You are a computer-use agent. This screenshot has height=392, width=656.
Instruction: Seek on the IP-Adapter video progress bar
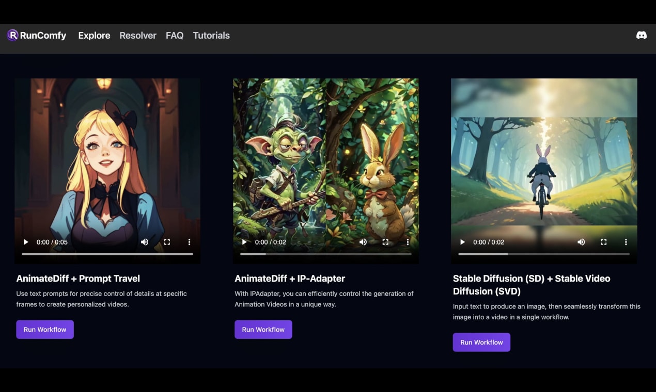tap(326, 254)
